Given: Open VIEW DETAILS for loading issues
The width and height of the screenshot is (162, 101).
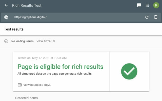Looking at the screenshot, I should pyautogui.click(x=46, y=41).
